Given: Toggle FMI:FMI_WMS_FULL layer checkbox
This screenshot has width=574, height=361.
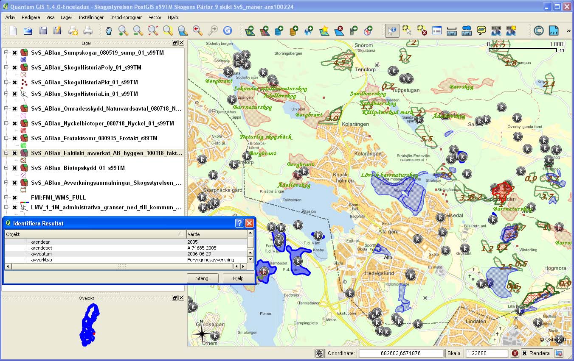Looking at the screenshot, I should tap(14, 197).
